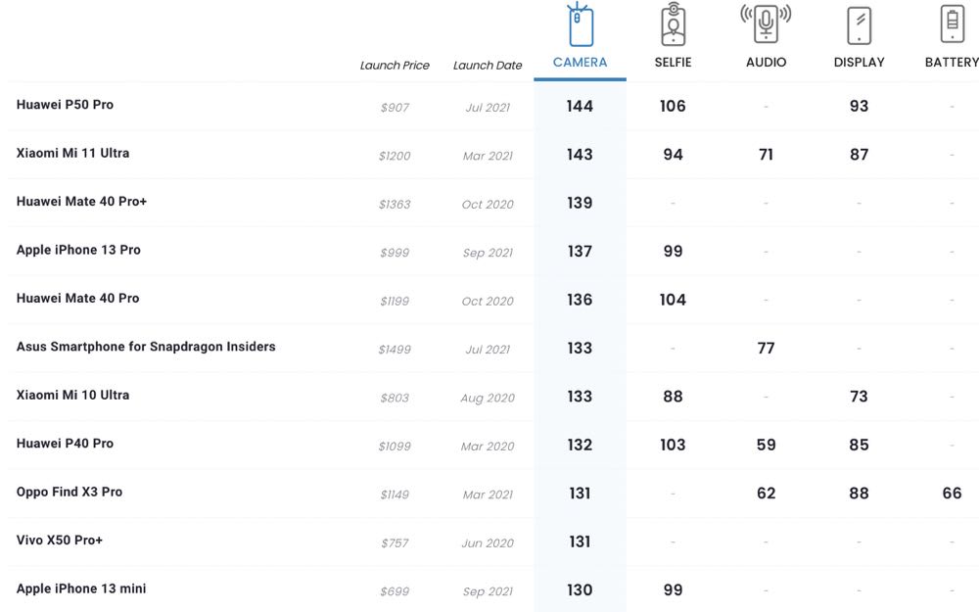Click the audio microphone icon
The height and width of the screenshot is (612, 979).
[766, 24]
